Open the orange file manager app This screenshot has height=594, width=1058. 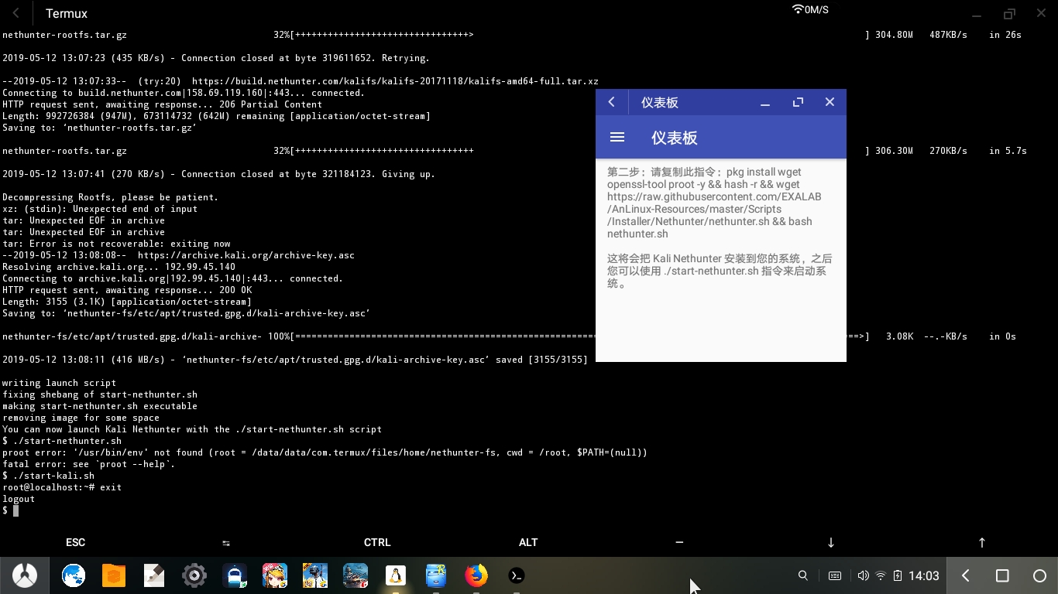point(114,575)
